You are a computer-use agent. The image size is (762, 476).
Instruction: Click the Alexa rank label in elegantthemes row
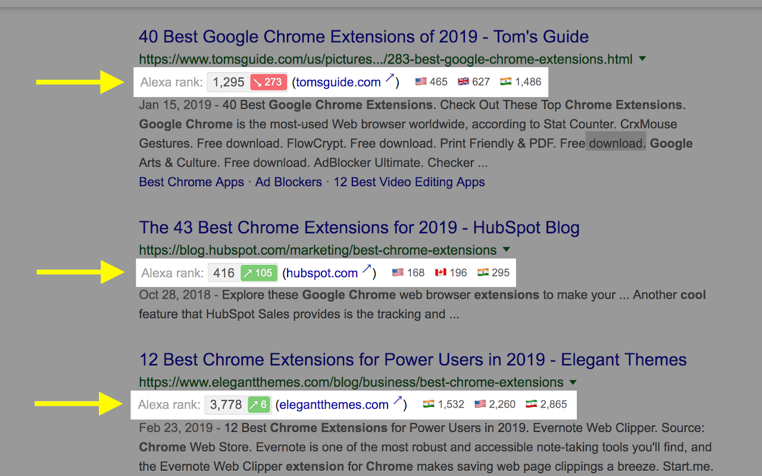(169, 405)
